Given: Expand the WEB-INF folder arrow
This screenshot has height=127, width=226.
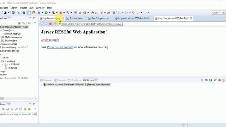Looking at the screenshot, I should click(x=2, y=65).
